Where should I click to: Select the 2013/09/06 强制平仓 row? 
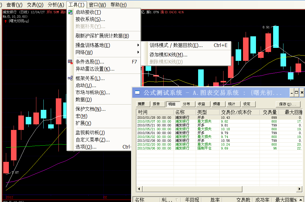click(x=219, y=148)
